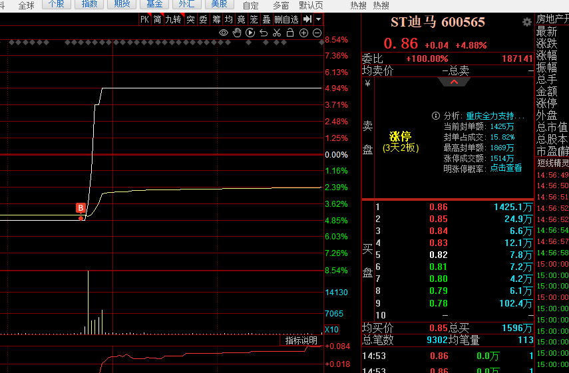Toggle the 委 order button
Screen dimensions: 569x373
click(203, 19)
